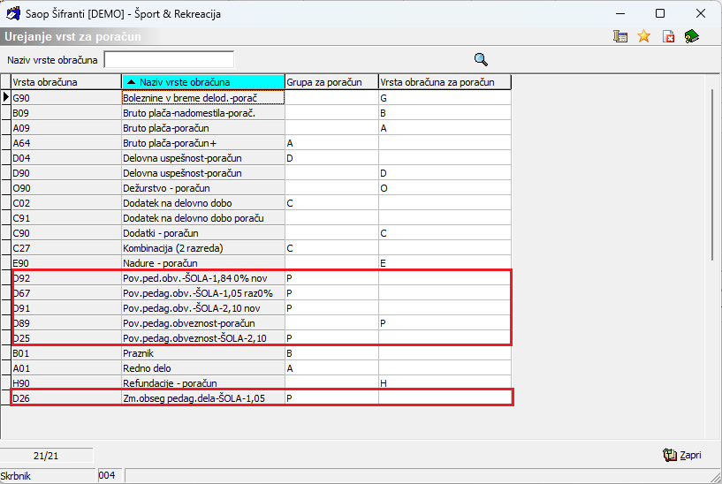Select cell H90

click(66, 383)
